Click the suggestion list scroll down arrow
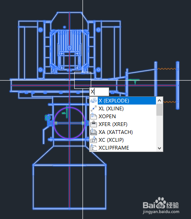The image size is (191, 219). (159, 148)
